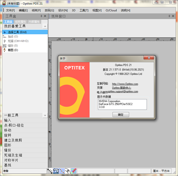Open the 视图[V] menu
Screen dimensions: 178x176
tap(97, 10)
